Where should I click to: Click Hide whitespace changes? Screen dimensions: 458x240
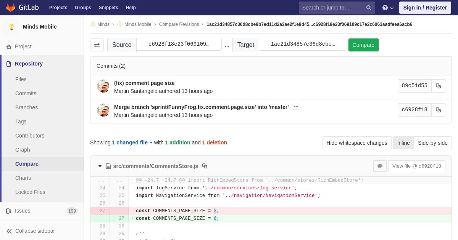click(356, 143)
